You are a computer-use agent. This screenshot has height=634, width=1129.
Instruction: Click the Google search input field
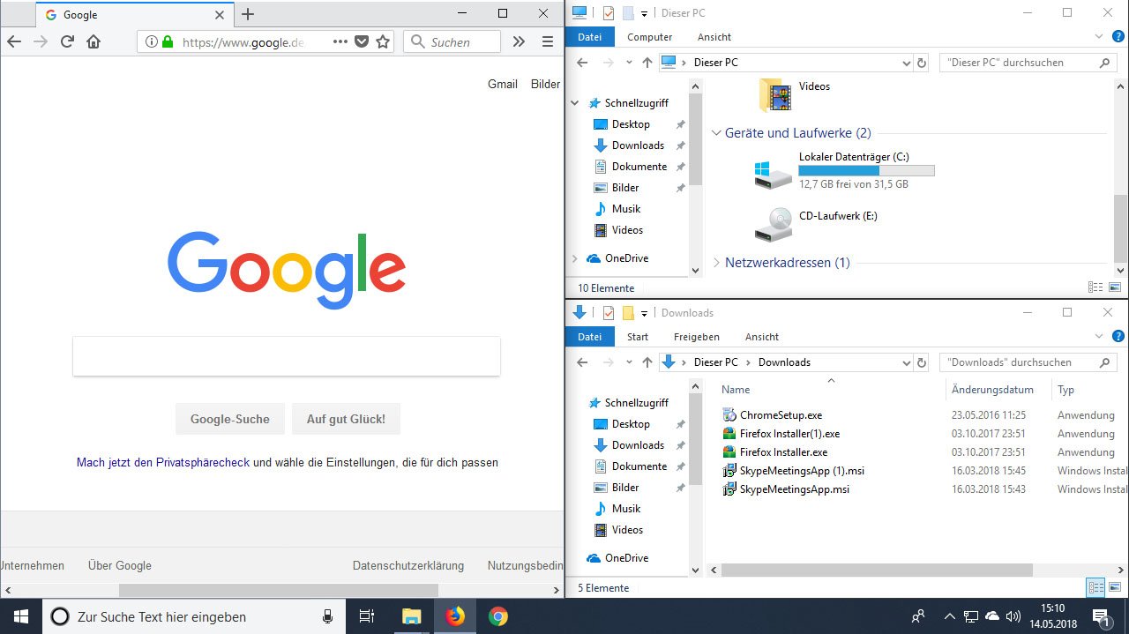click(x=286, y=356)
